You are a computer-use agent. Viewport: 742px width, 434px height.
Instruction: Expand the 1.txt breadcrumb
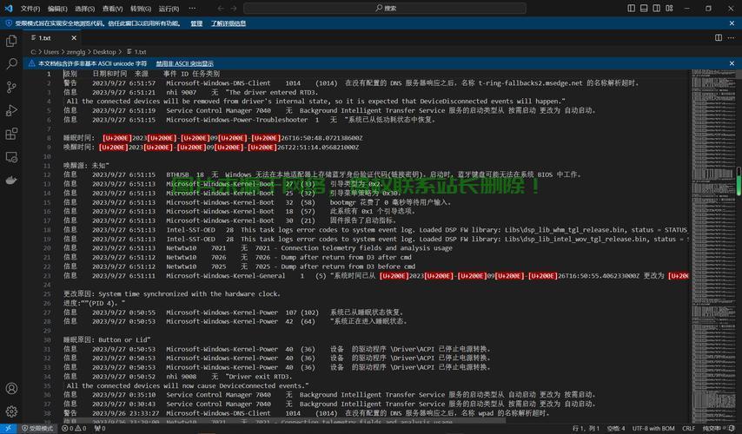137,52
